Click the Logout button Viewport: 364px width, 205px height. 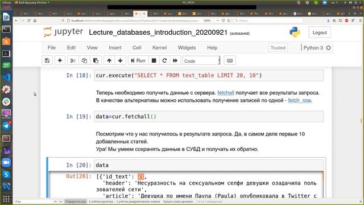click(x=320, y=32)
